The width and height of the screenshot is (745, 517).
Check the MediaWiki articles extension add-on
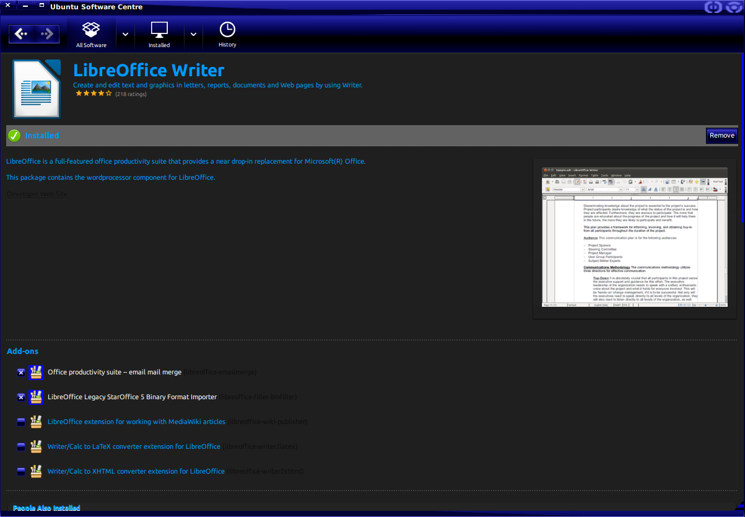pyautogui.click(x=21, y=422)
